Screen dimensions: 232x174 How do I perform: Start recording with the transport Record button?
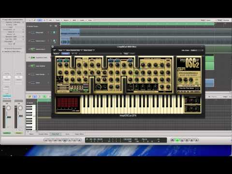[x=79, y=140]
